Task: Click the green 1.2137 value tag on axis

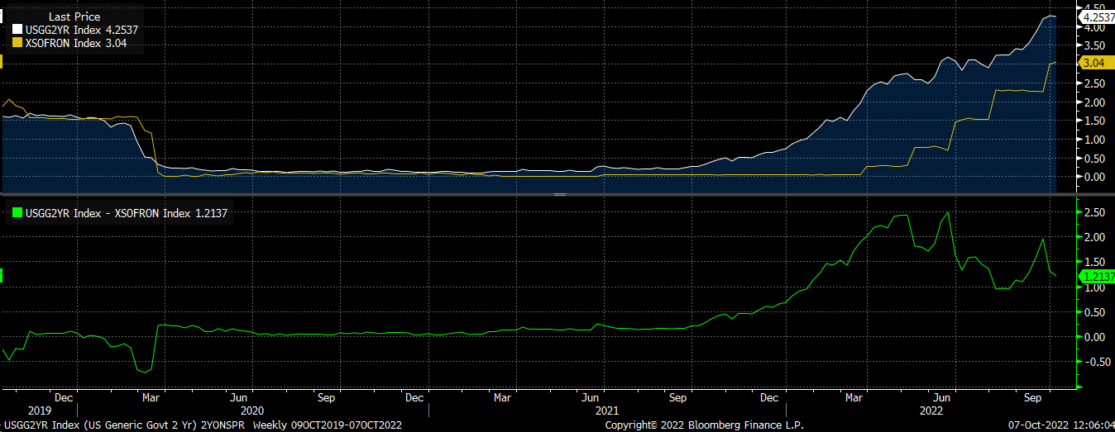Action: 1097,277
